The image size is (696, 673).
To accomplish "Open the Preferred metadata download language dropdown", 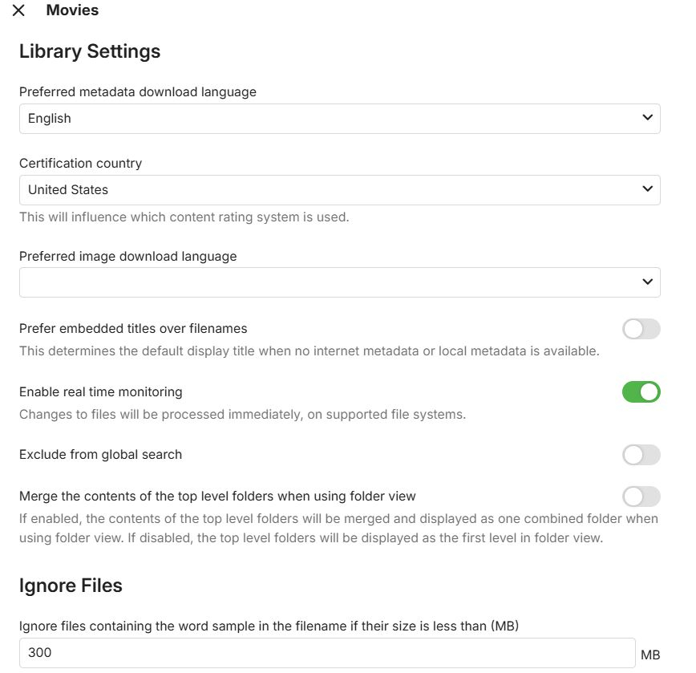I will 339,119.
